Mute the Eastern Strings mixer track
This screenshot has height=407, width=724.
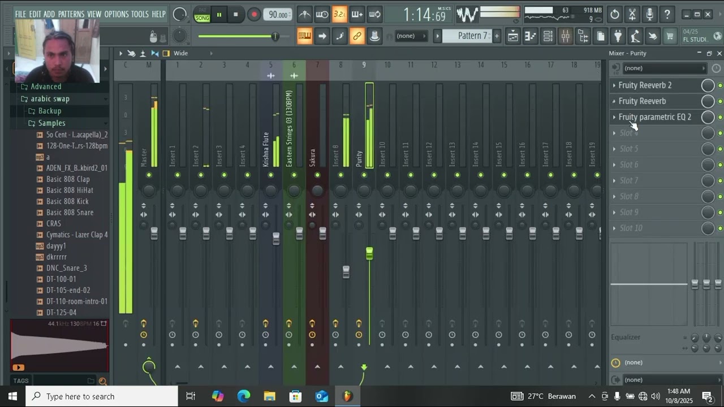294,175
